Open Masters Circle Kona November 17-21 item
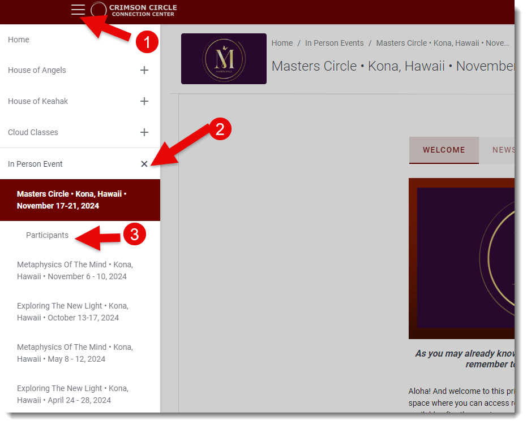The image size is (527, 425). (x=80, y=200)
